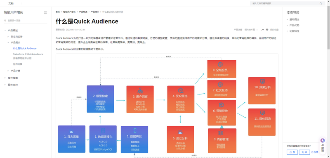This screenshot has width=330, height=158.
Task: Expand the 产品计费 tree node
Action: 8,71
